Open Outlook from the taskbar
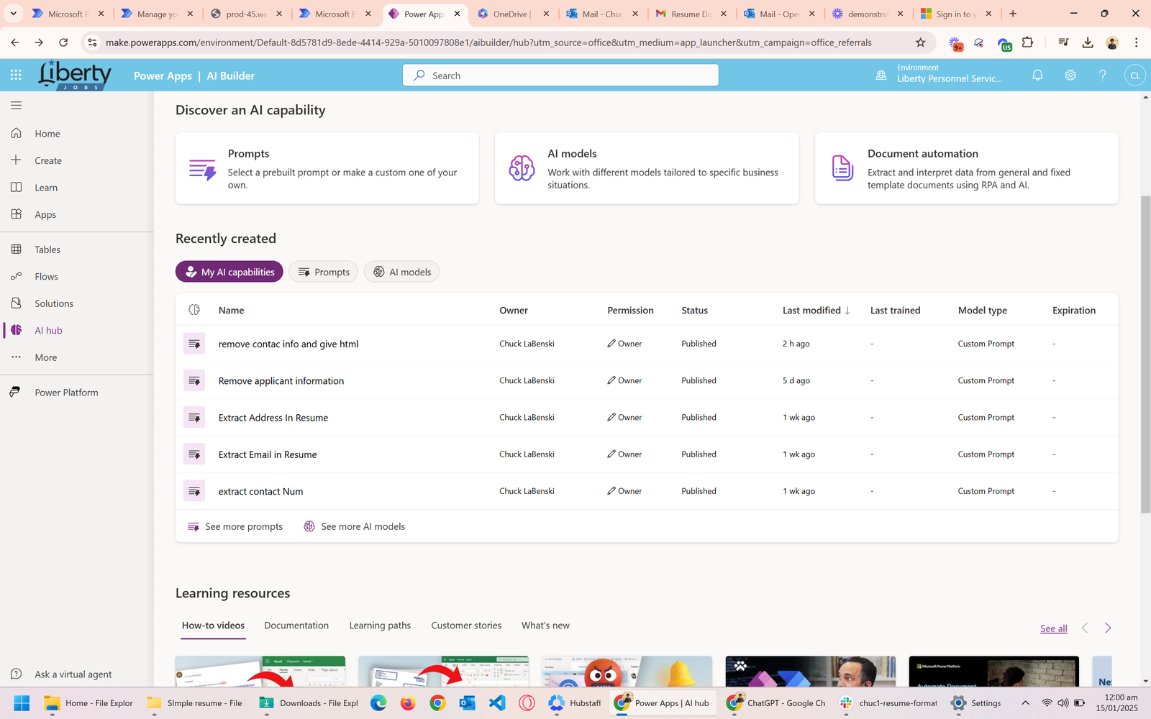 [468, 702]
